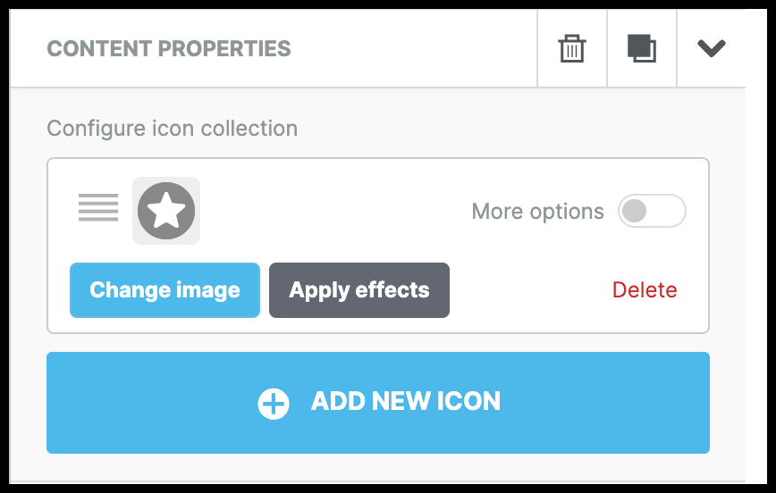Click the More options label text
The image size is (776, 493).
click(537, 212)
